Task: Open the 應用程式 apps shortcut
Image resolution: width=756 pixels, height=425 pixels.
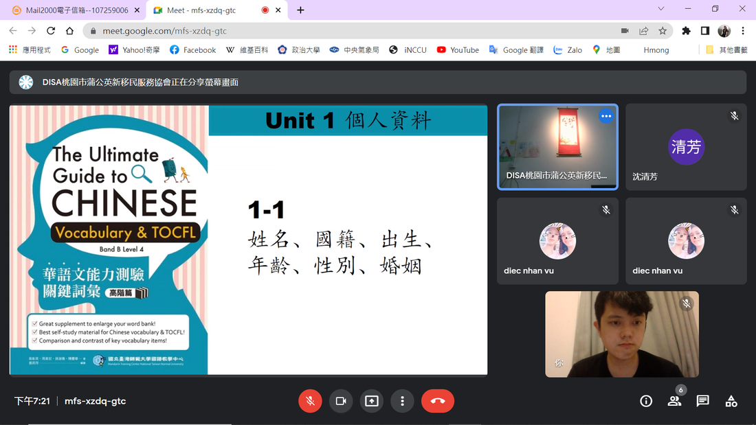Action: 30,49
